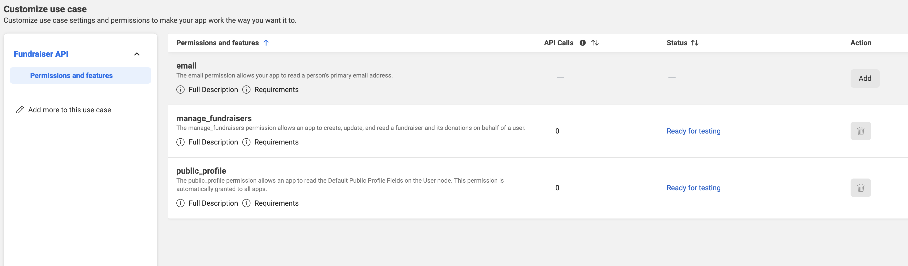
Task: Click the Permissions and features sort arrow
Action: [x=266, y=43]
